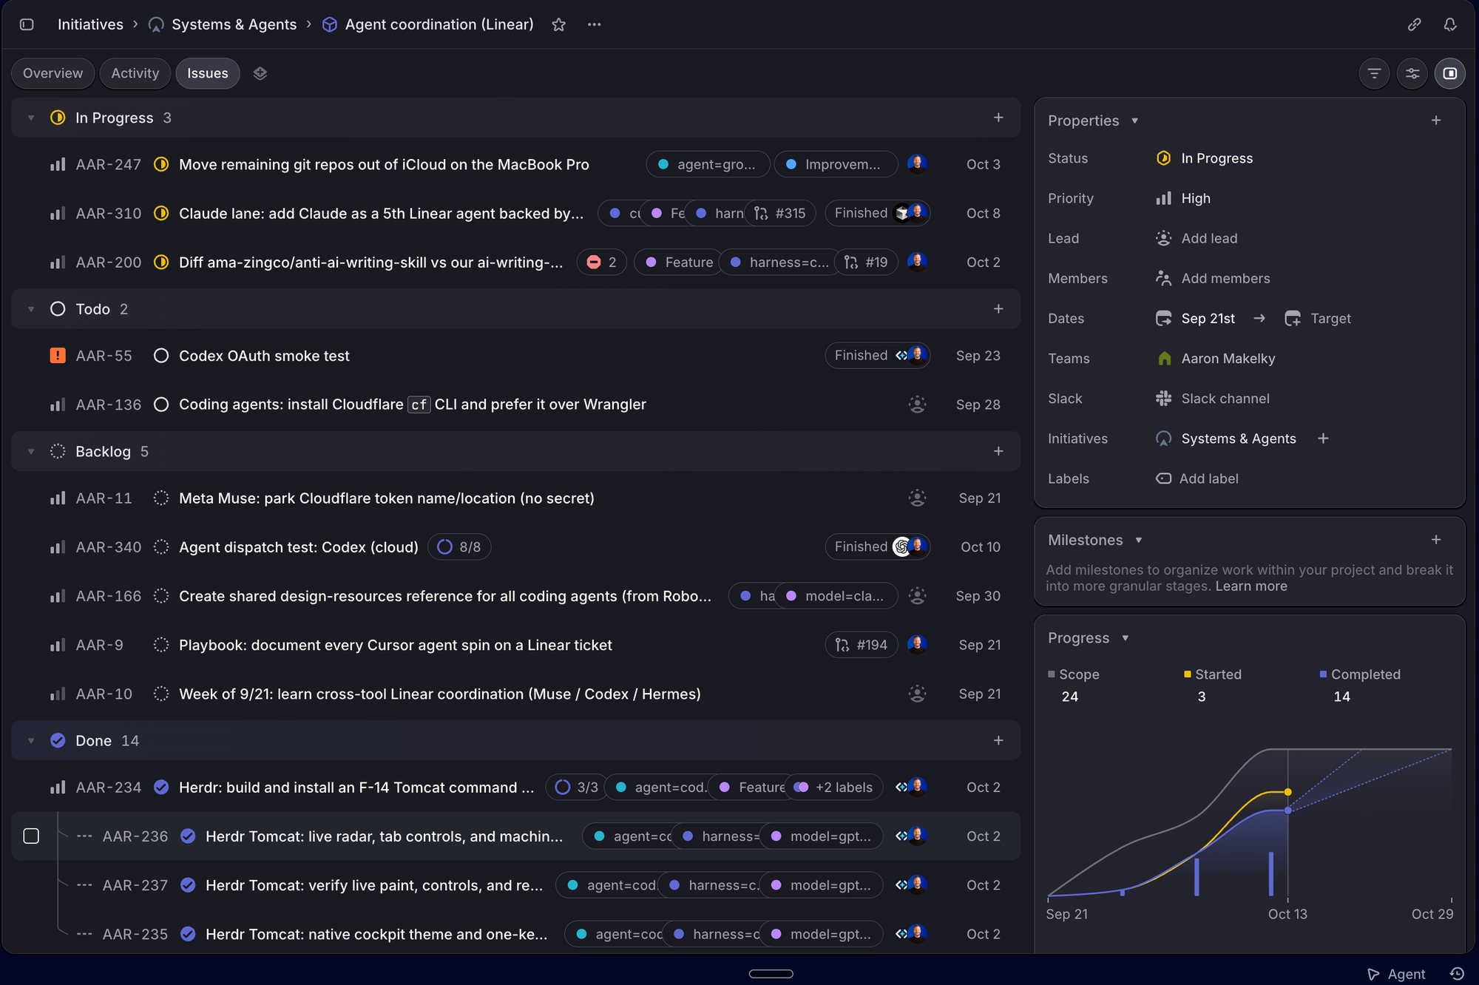Image resolution: width=1479 pixels, height=985 pixels.
Task: Collapse the In Progress group
Action: [31, 118]
